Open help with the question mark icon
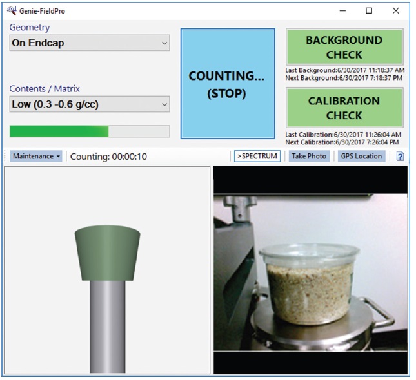 pyautogui.click(x=400, y=157)
